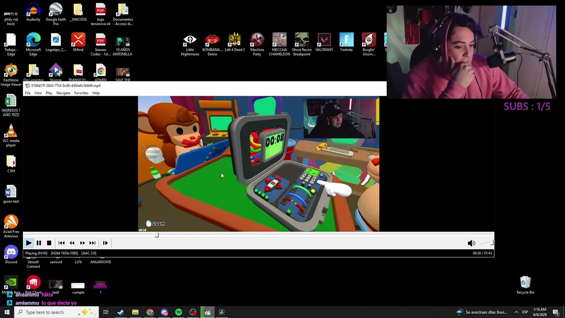Open Spotify from the taskbar

(179, 312)
